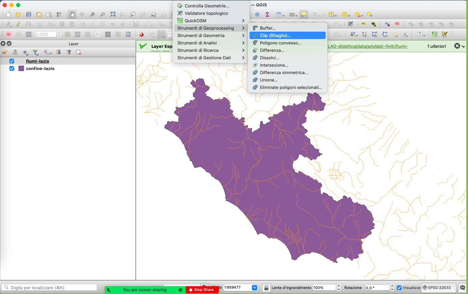Toggle the Visualizza render checkbox
The width and height of the screenshot is (468, 294).
tap(399, 288)
